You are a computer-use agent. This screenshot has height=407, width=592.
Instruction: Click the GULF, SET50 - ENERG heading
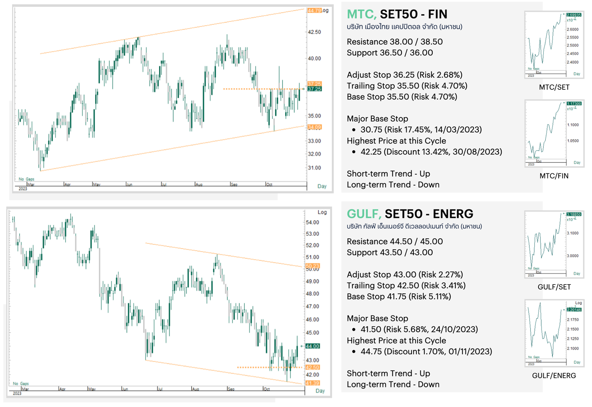[410, 214]
